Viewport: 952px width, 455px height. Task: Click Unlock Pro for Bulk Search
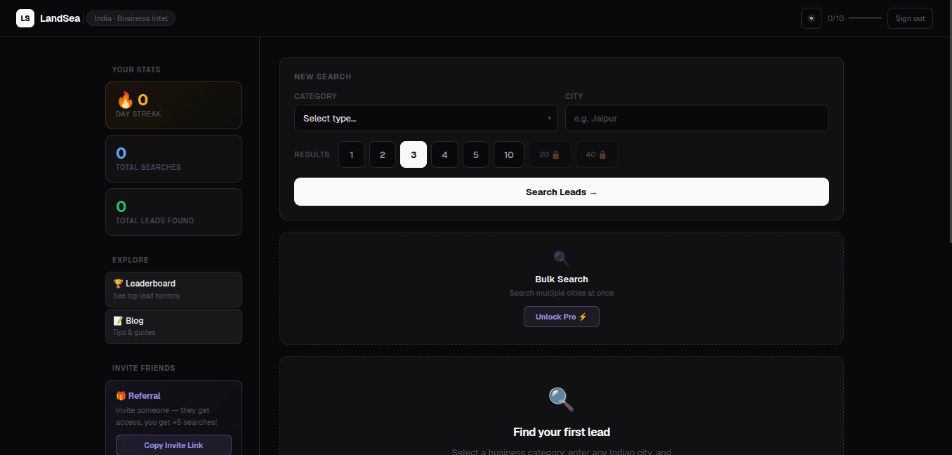561,316
